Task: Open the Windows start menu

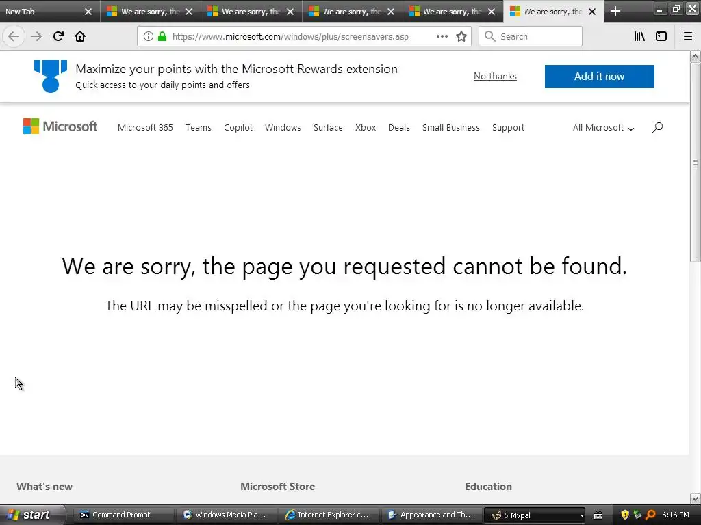Action: coord(31,515)
